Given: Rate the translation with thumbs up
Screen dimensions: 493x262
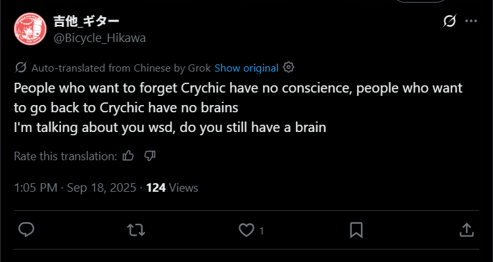Looking at the screenshot, I should coord(128,156).
